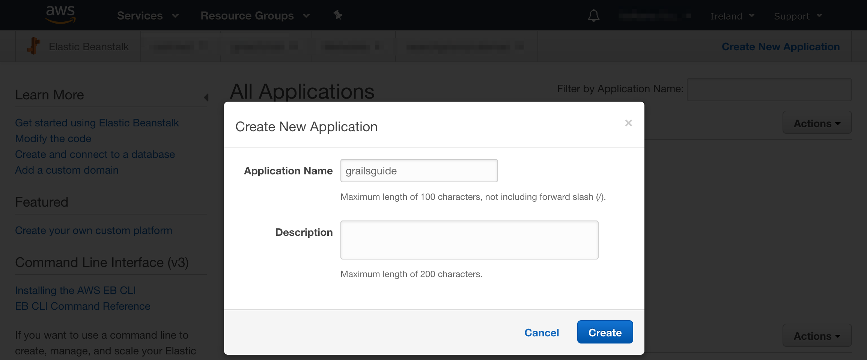Collapse the Learn More sidebar arrow
The image size is (867, 360).
click(x=206, y=97)
